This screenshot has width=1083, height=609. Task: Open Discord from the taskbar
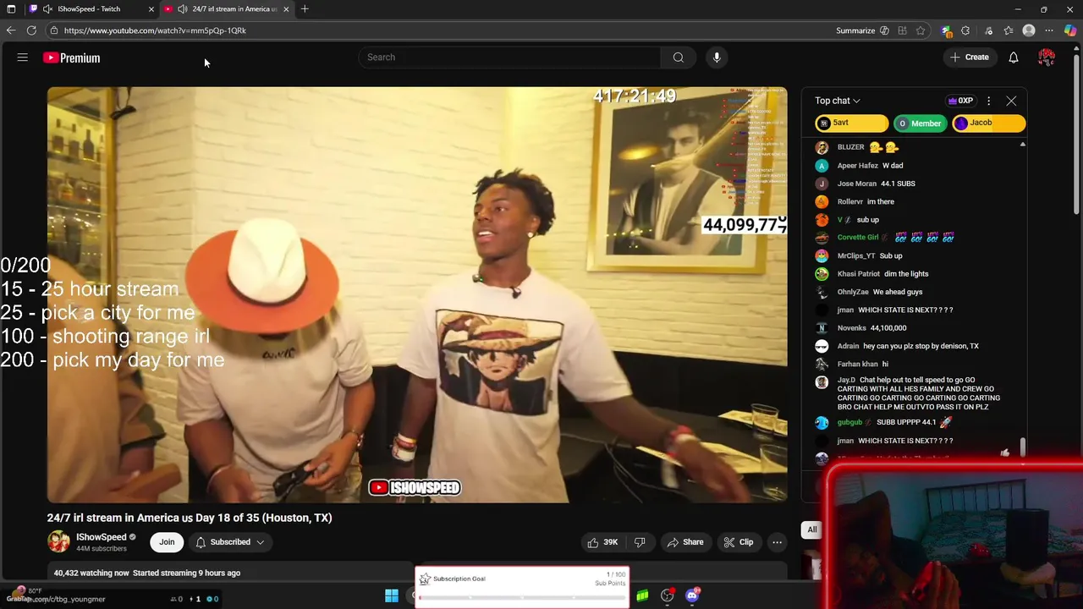692,595
